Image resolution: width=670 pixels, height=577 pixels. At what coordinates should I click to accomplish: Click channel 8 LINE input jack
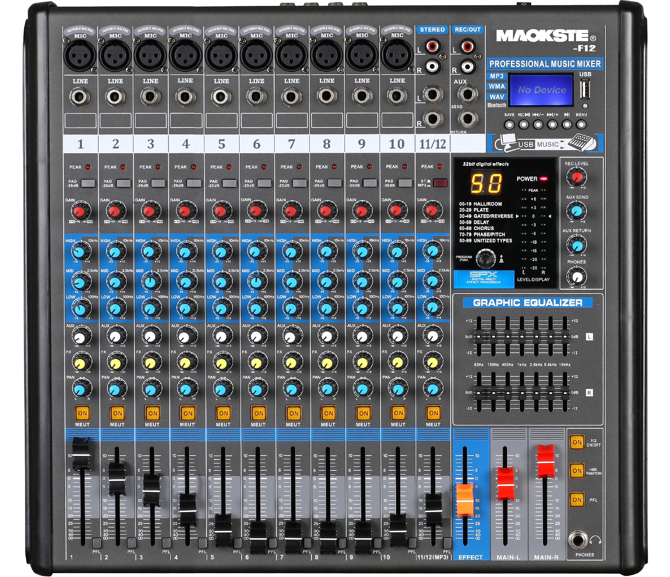pyautogui.click(x=327, y=97)
